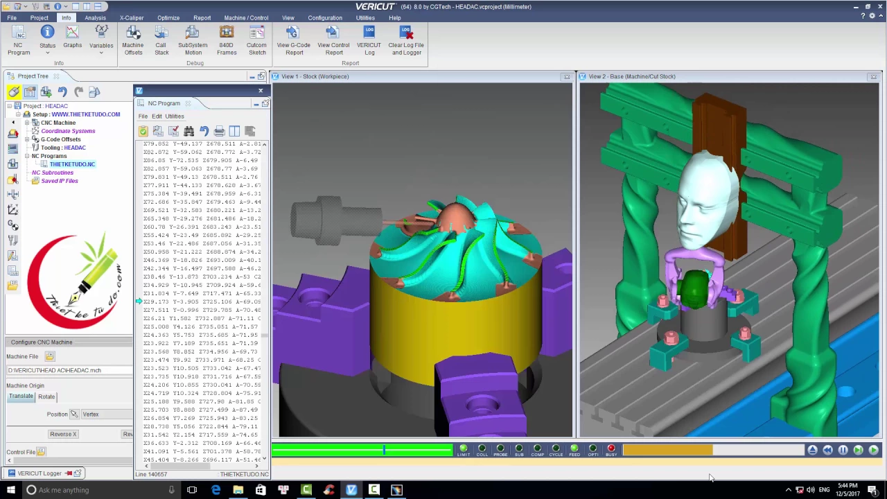Undo the last Project Tree change

[x=62, y=92]
